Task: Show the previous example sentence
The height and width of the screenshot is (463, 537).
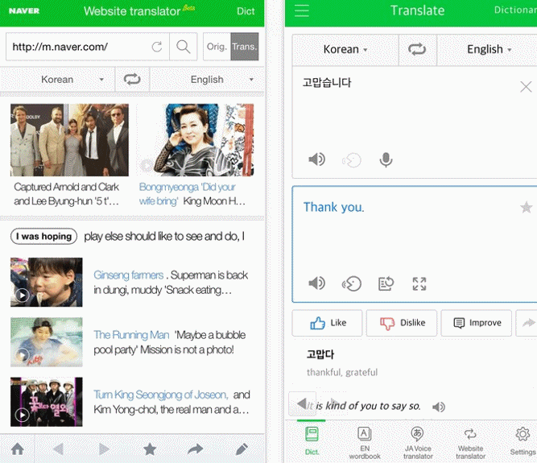Action: pyautogui.click(x=302, y=403)
